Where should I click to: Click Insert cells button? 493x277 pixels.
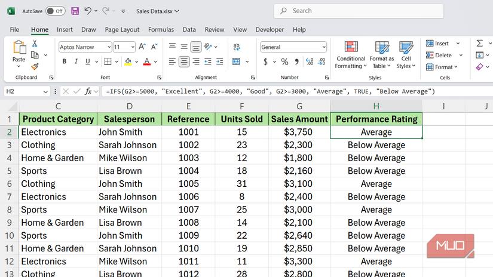437,44
